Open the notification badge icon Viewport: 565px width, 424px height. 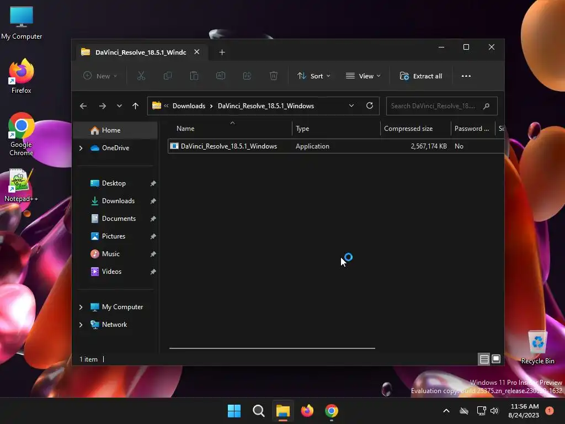(x=549, y=411)
